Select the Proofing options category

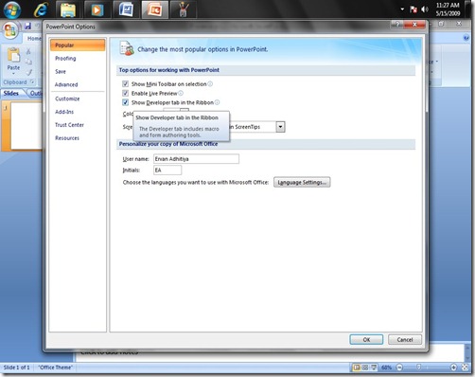pos(65,59)
